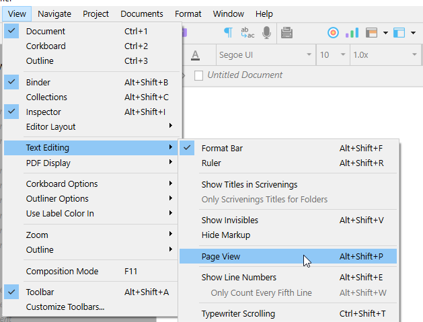Viewport: 423px width, 322px height.
Task: Toggle the checked Format Bar entry
Action: click(288, 149)
